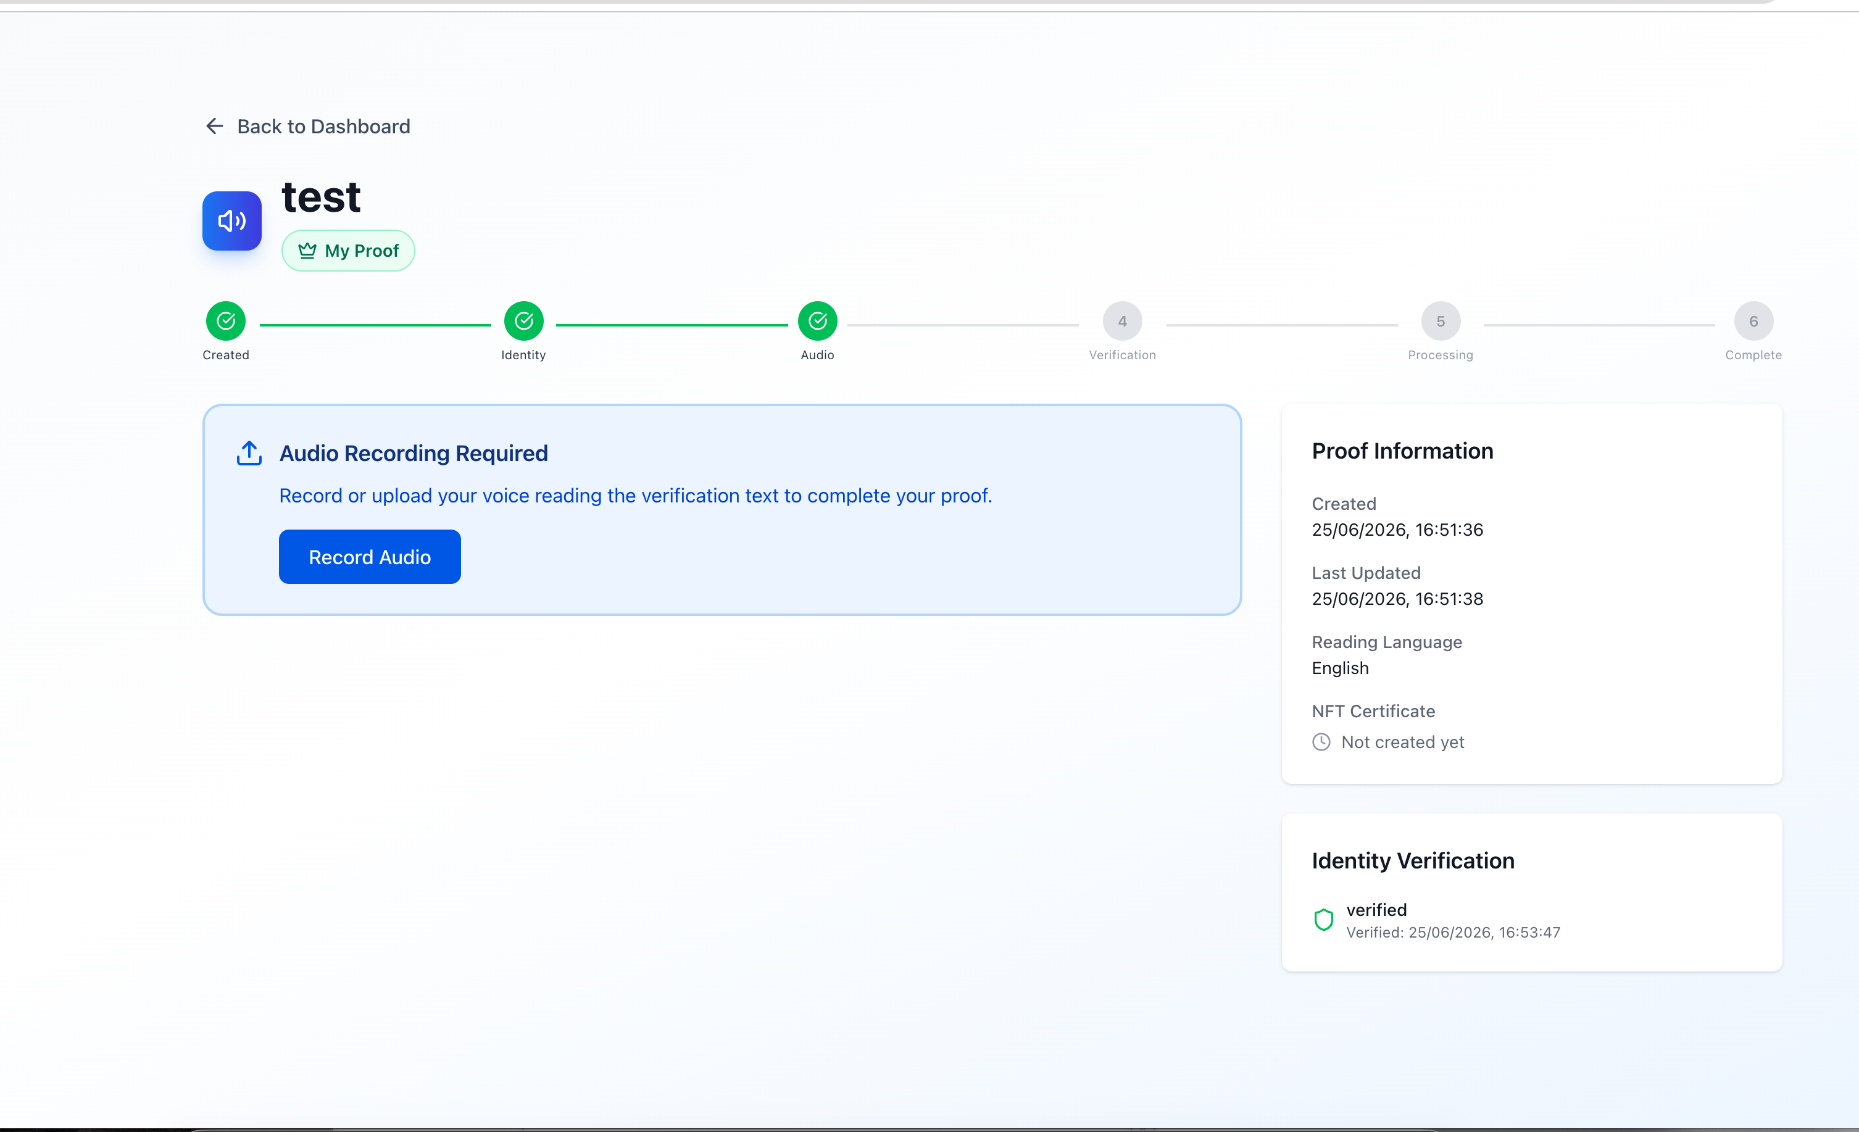Click the Audio Recording Required heading
Viewport: 1859px width, 1132px height.
414,453
